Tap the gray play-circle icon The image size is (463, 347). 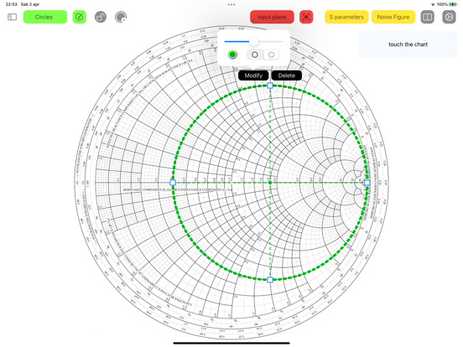click(449, 17)
